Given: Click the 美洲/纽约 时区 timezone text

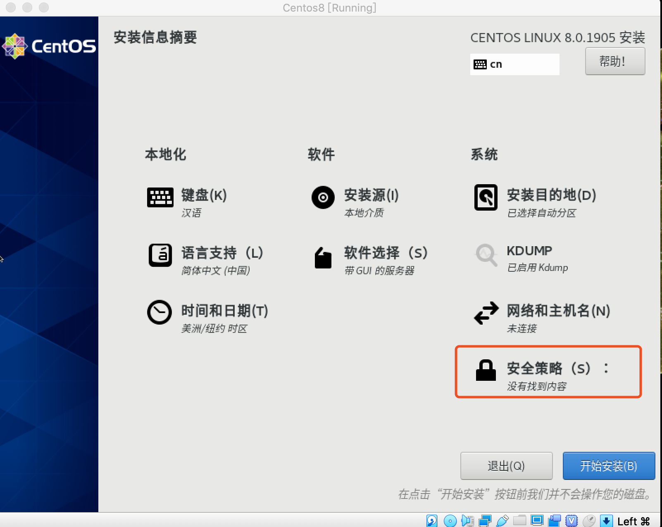Looking at the screenshot, I should (x=214, y=329).
